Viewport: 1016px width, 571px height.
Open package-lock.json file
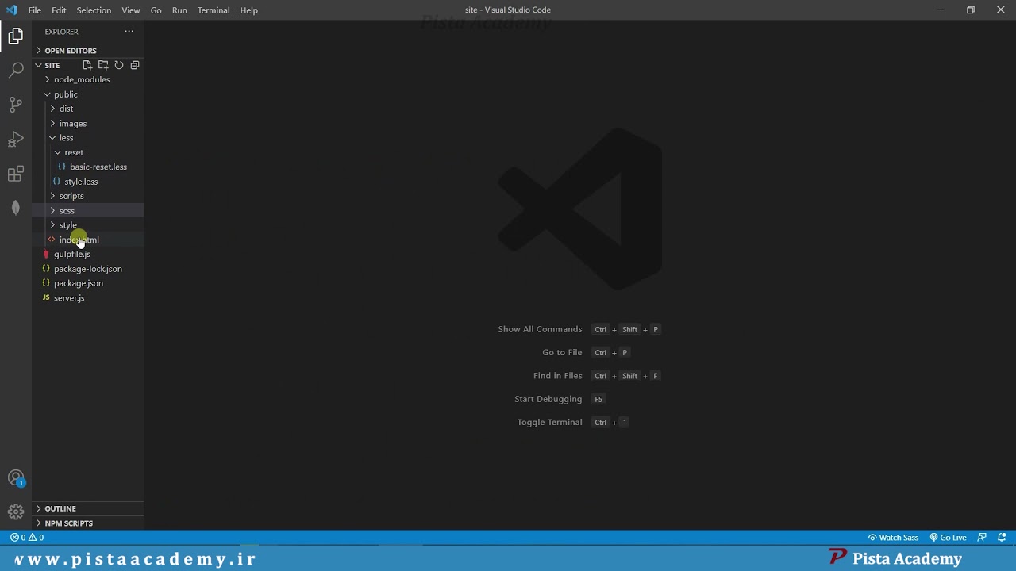(88, 269)
